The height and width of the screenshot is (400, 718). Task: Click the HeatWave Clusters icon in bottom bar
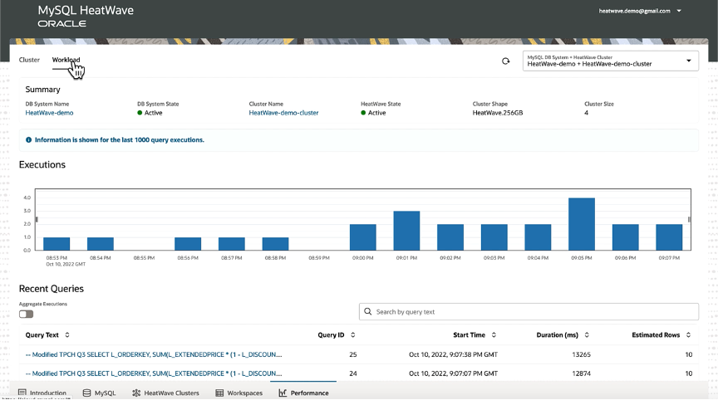[136, 393]
